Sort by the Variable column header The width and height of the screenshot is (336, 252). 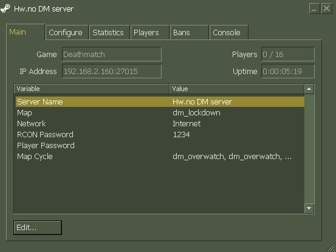(x=92, y=89)
